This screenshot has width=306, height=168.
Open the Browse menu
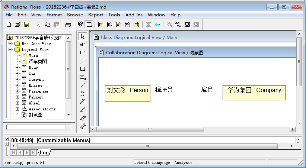click(x=75, y=15)
